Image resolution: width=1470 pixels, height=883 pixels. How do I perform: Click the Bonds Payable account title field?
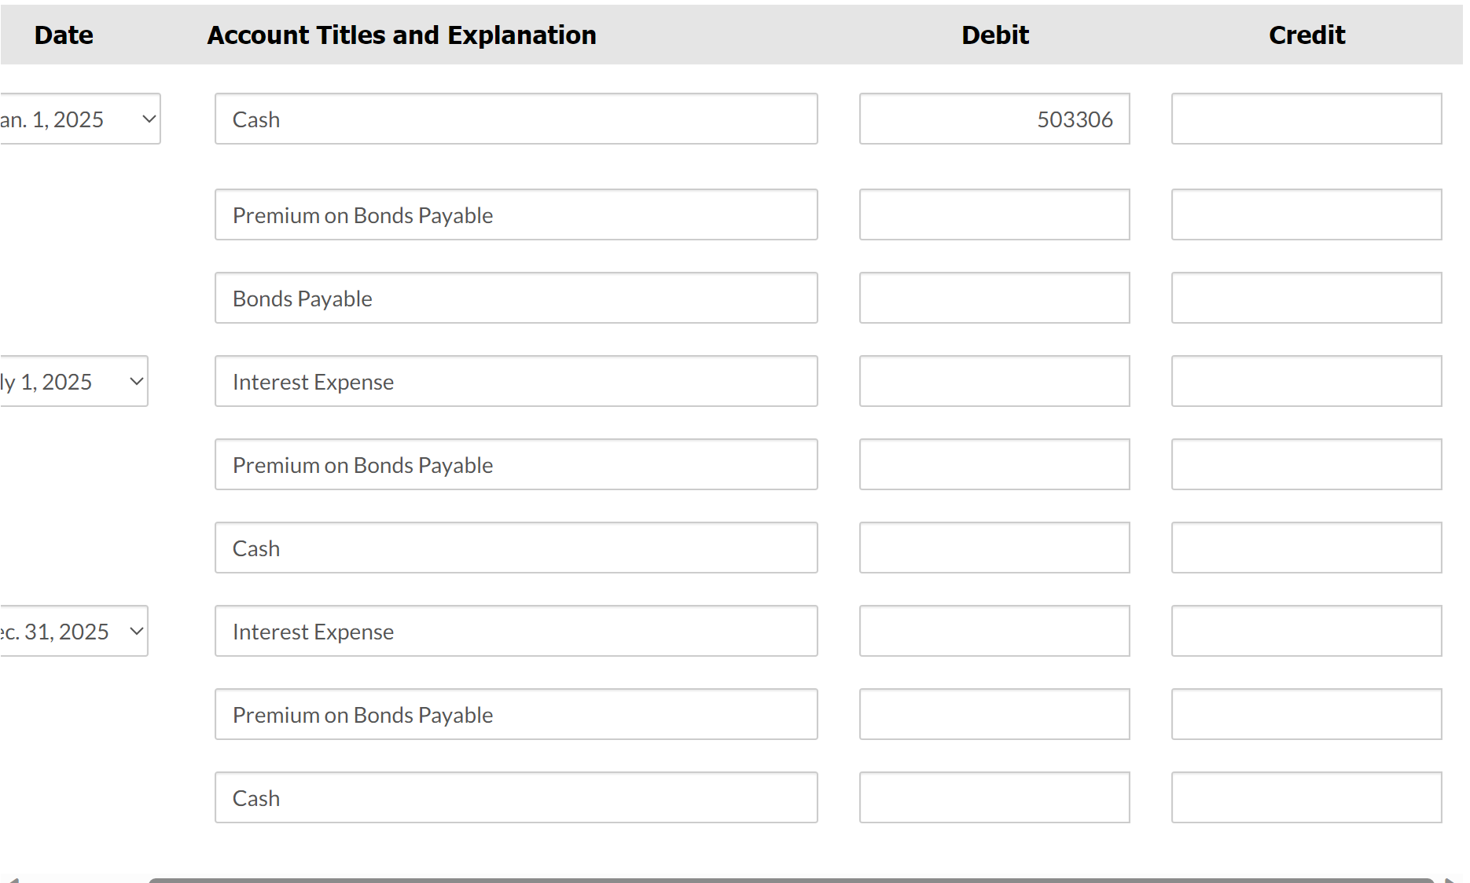coord(516,298)
